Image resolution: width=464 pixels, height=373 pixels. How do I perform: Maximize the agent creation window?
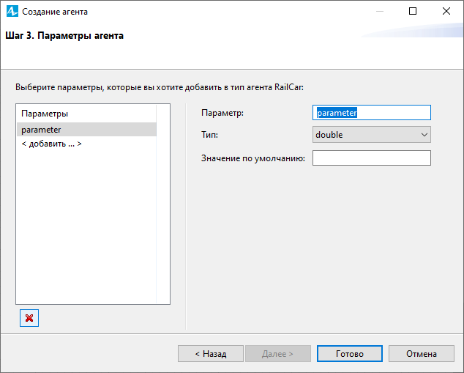(413, 11)
